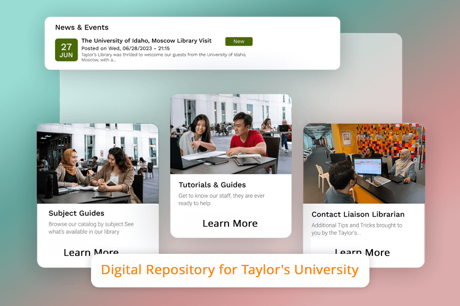Open the Tutorials & Guides card photo

(231, 134)
